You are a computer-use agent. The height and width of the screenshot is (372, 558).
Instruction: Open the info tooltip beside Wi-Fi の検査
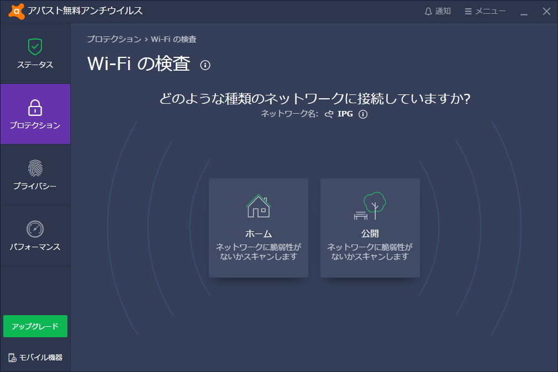[x=206, y=65]
